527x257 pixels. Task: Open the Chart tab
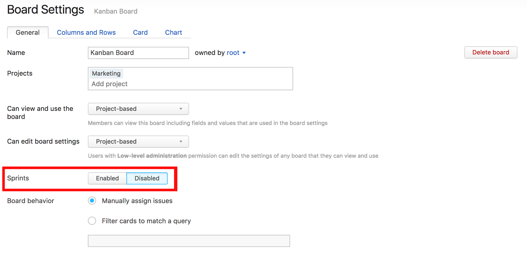pos(173,33)
